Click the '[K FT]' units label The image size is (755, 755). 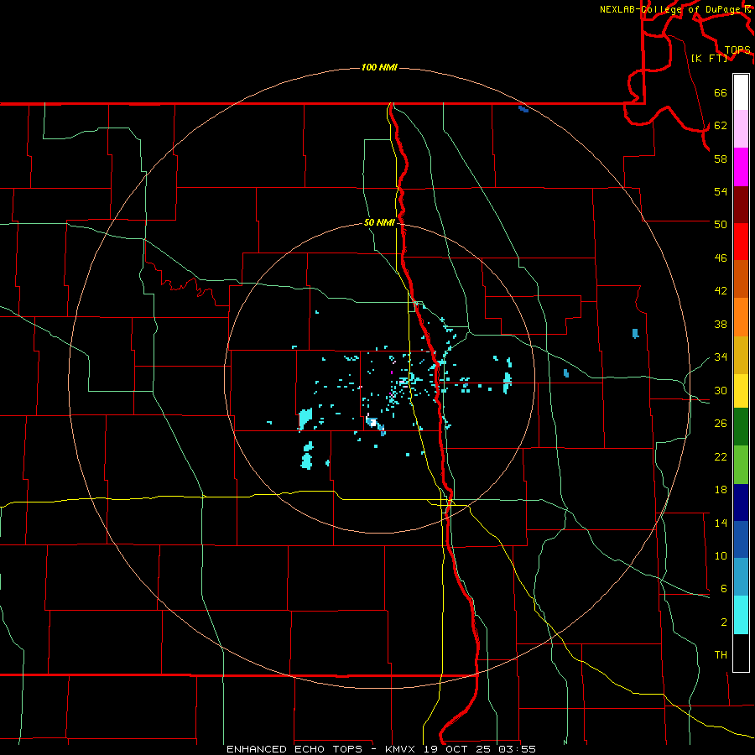click(709, 58)
